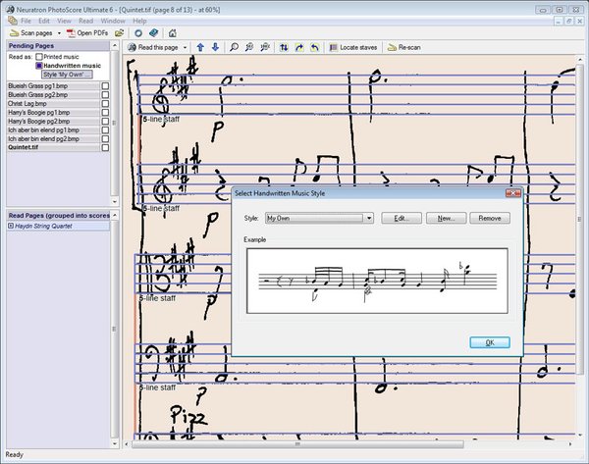The height and width of the screenshot is (464, 589).
Task: Close the Select Handwritten Music Style dialog
Action: 513,193
